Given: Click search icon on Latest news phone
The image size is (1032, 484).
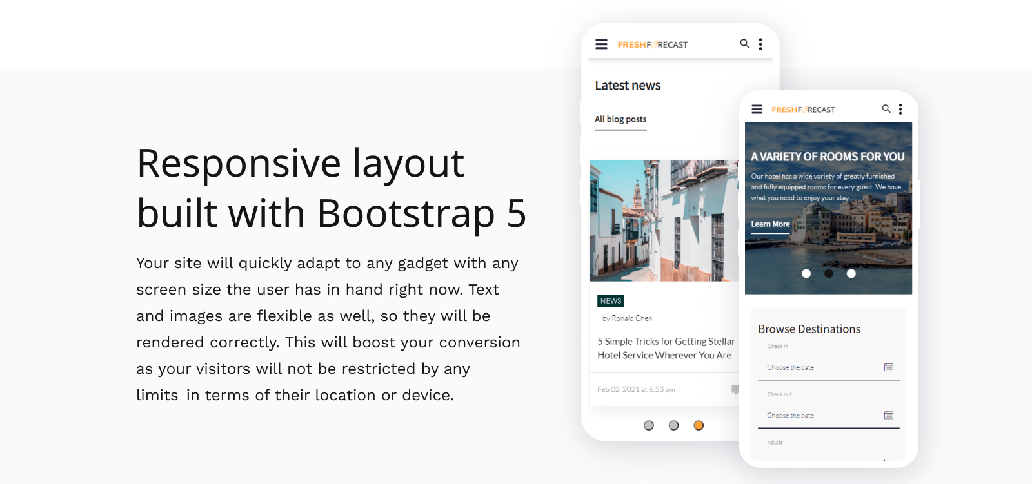Looking at the screenshot, I should coord(744,44).
